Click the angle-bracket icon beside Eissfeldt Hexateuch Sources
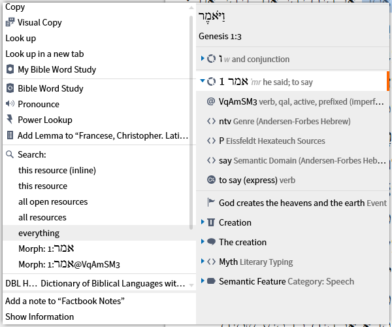This screenshot has width=392, height=327. [211, 141]
